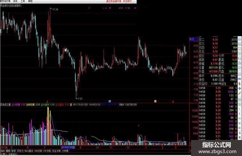The width and height of the screenshot is (242, 156).
Task: Open the SUP决策 indicator tab
Action: point(47,151)
